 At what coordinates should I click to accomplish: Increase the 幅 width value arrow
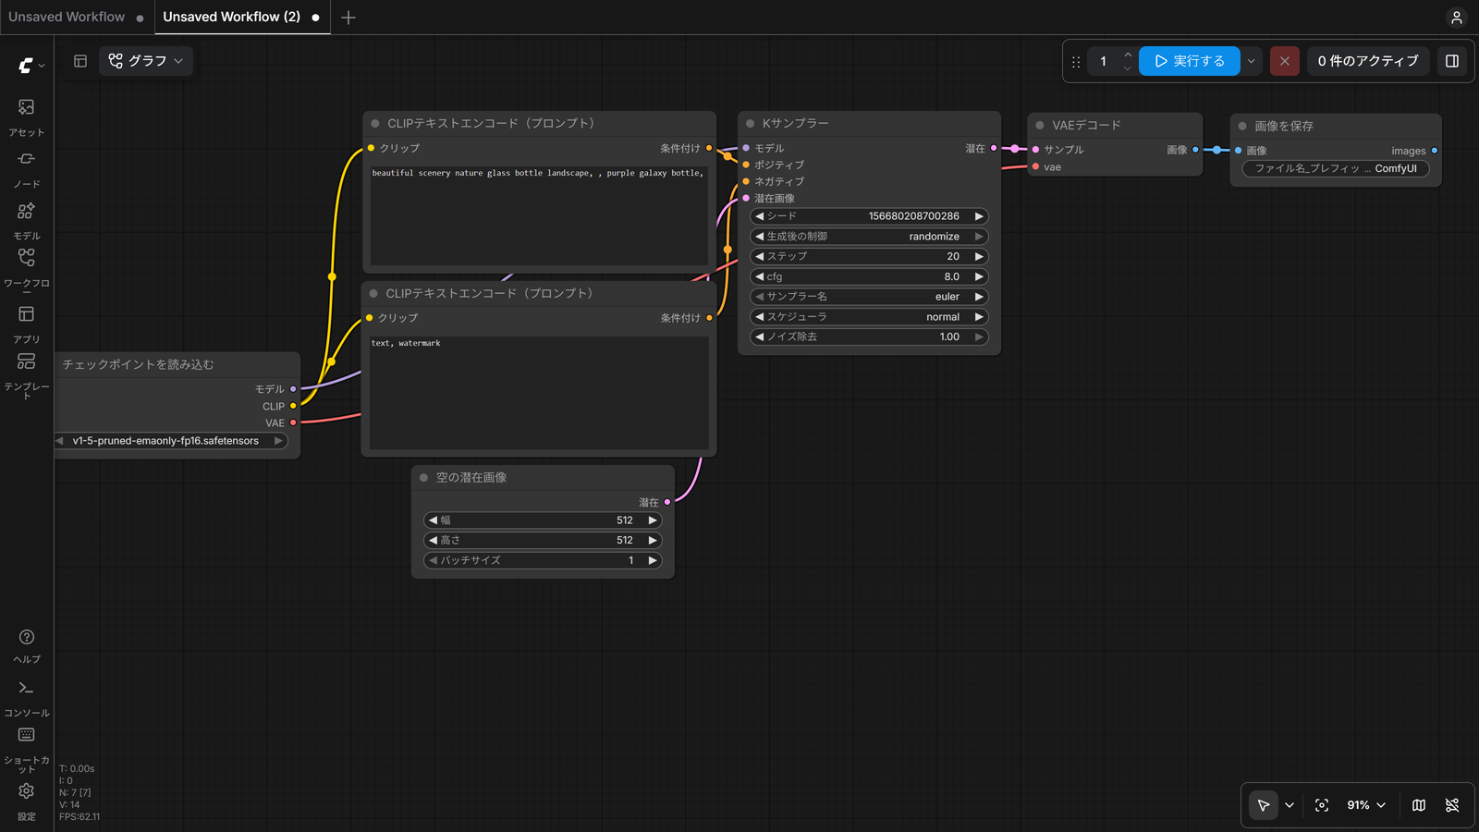(x=653, y=520)
